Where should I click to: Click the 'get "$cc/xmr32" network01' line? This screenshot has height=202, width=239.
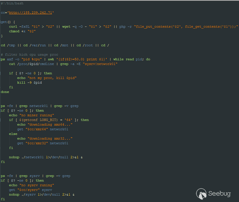click(x=43, y=143)
